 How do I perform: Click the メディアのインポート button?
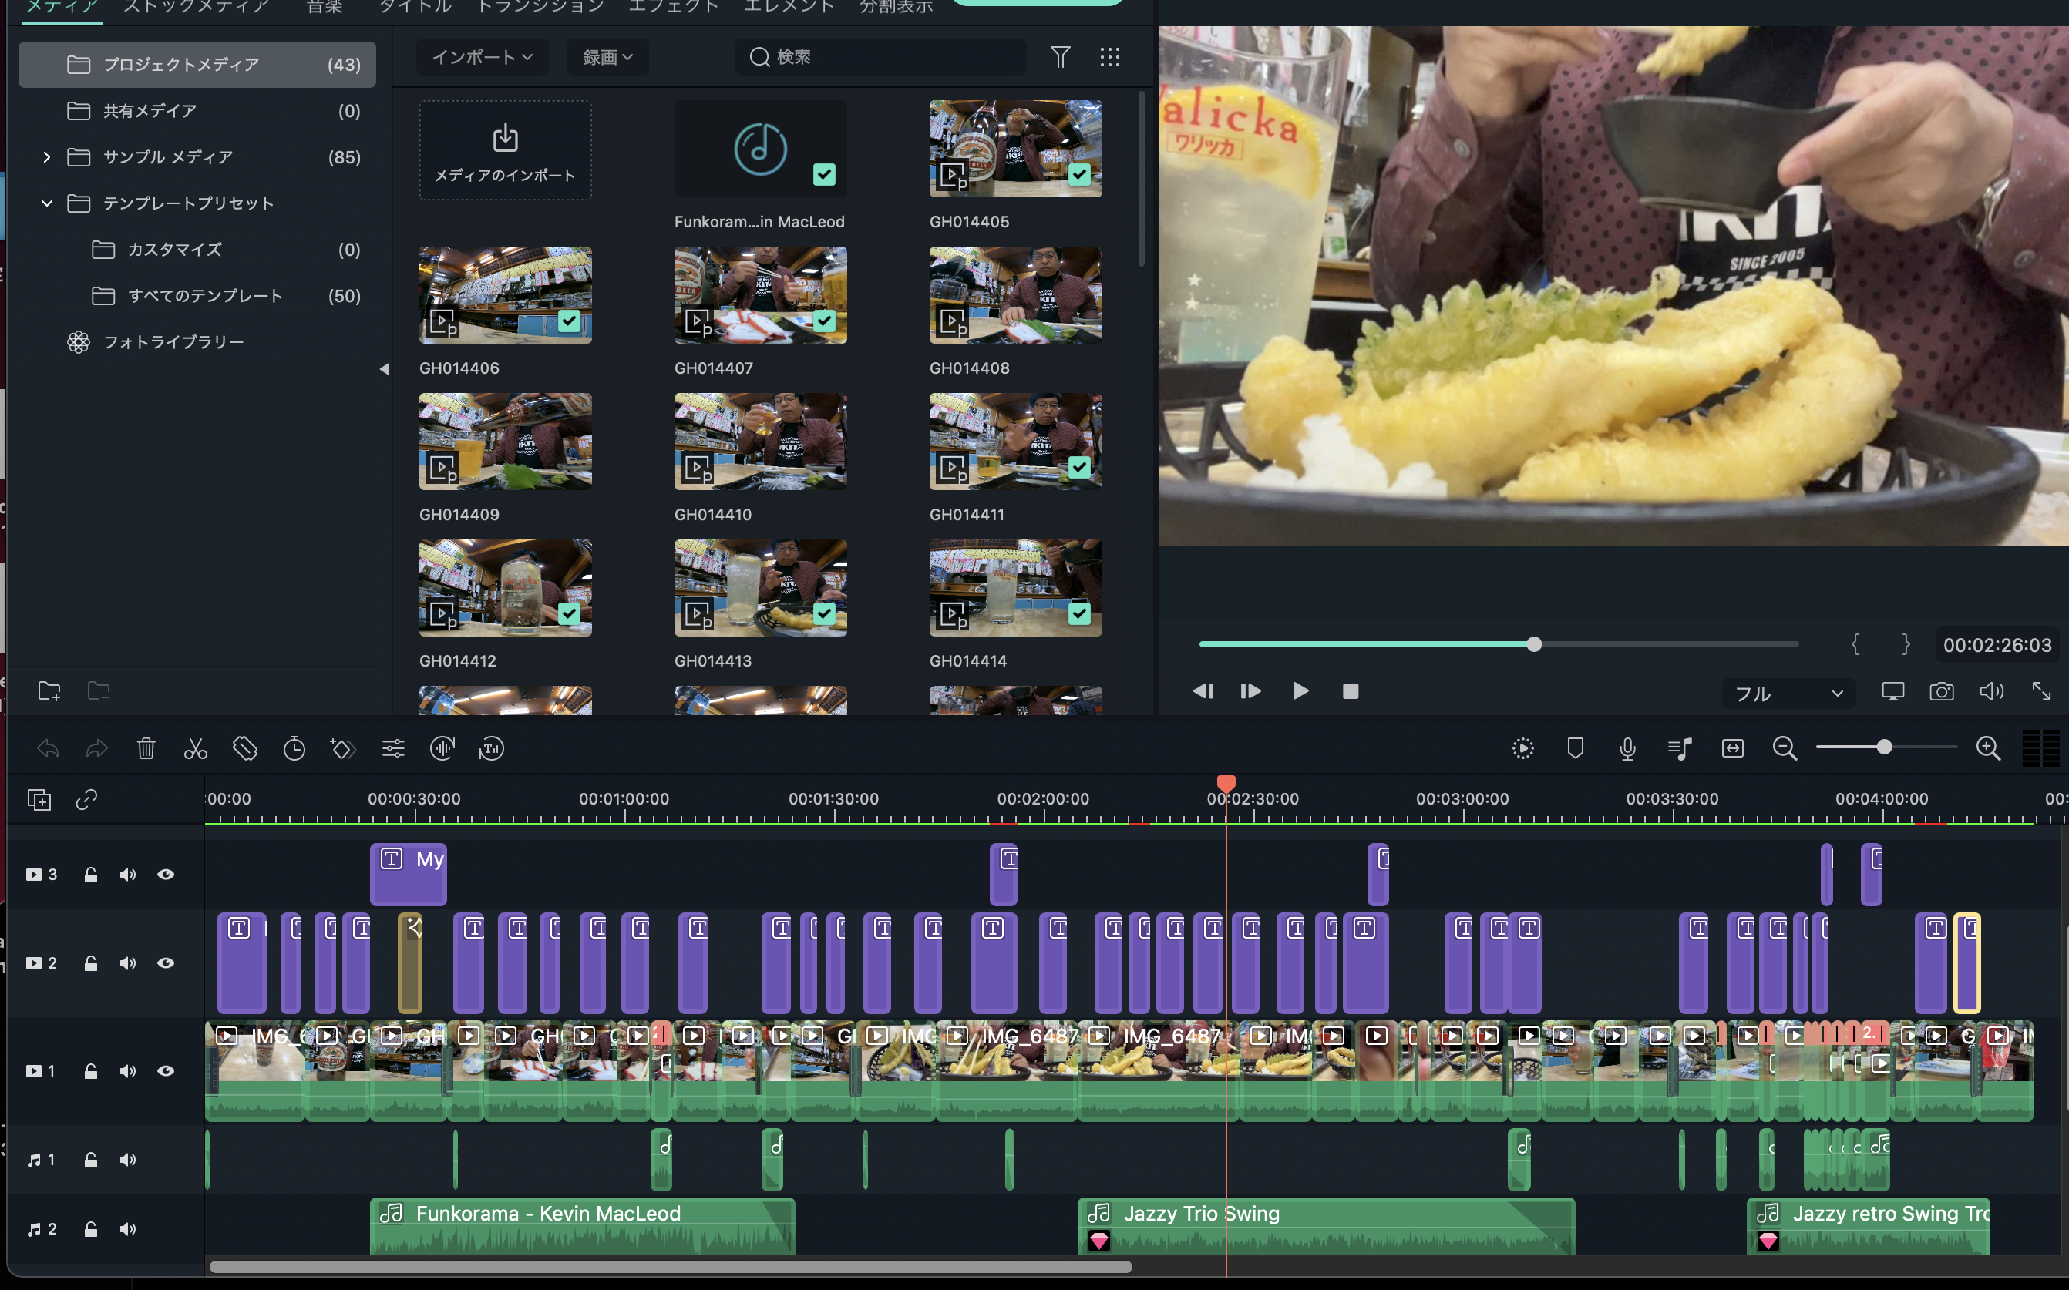tap(505, 150)
